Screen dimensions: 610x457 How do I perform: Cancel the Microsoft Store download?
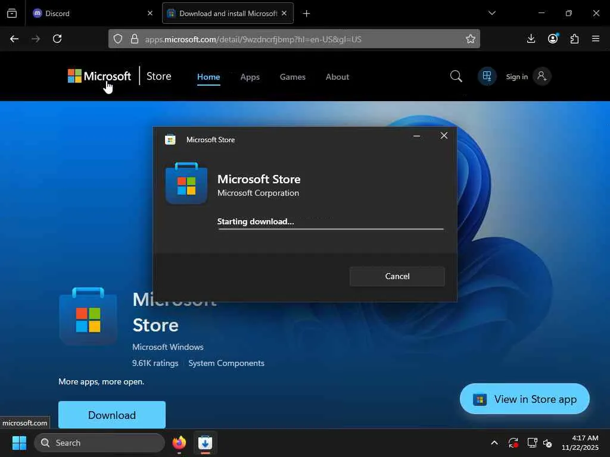pyautogui.click(x=397, y=276)
